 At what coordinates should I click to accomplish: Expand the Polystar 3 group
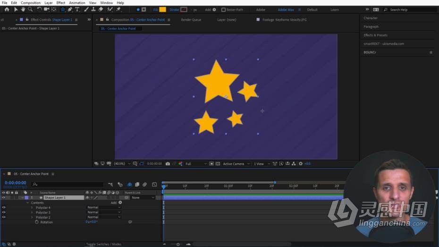pyautogui.click(x=32, y=213)
